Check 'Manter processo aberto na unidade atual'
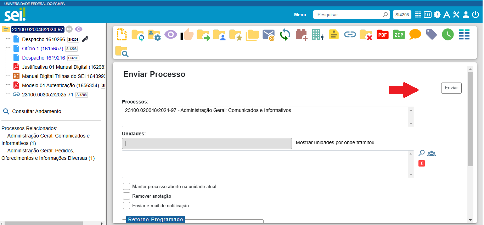Screen dimensions: 484x225 tap(126, 186)
